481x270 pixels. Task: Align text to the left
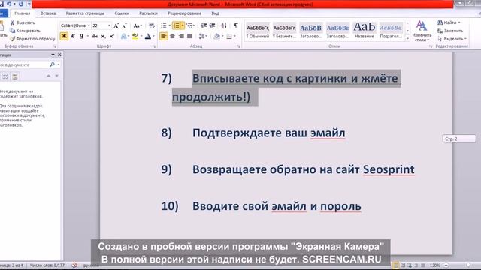(x=164, y=37)
